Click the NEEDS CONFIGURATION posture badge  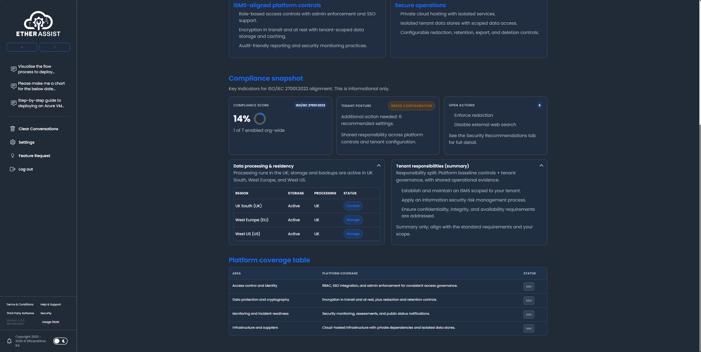coord(411,106)
